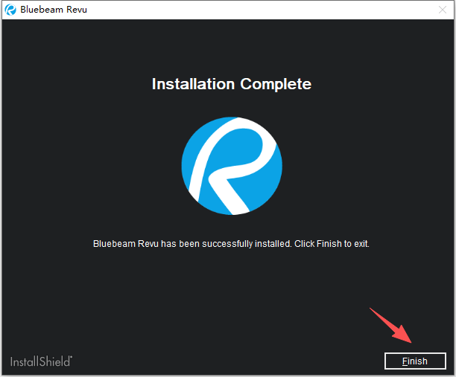The image size is (456, 377).
Task: Click the "Installation Complete" heading
Action: (x=232, y=84)
